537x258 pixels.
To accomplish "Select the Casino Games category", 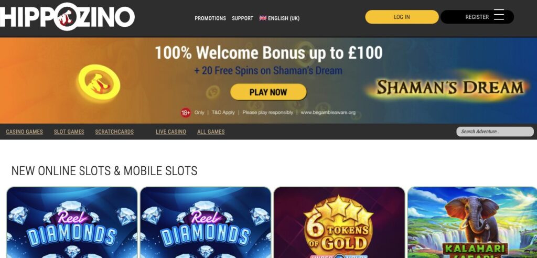I will [x=24, y=132].
